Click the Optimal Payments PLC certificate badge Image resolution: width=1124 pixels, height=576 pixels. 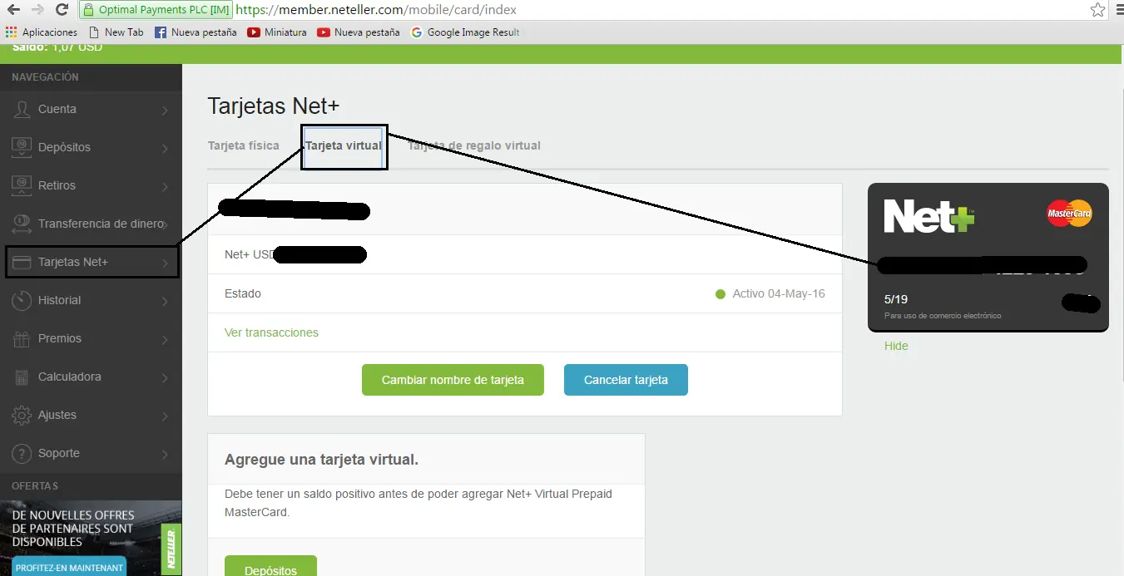tap(156, 10)
